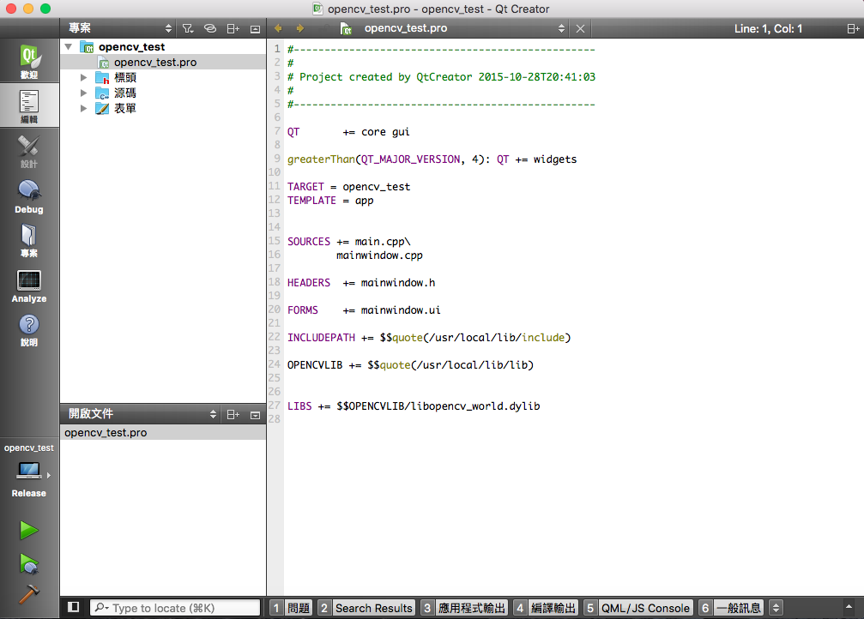The image size is (864, 619).
Task: Open the Design (設計) mode
Action: coord(29,151)
